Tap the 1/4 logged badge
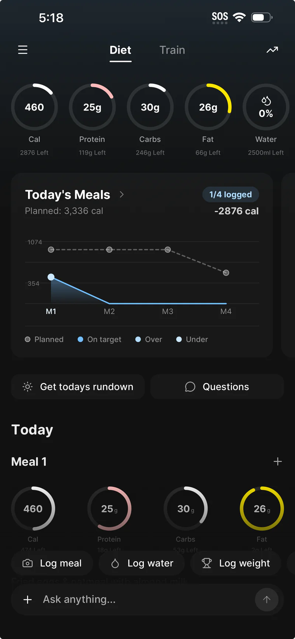 [230, 195]
